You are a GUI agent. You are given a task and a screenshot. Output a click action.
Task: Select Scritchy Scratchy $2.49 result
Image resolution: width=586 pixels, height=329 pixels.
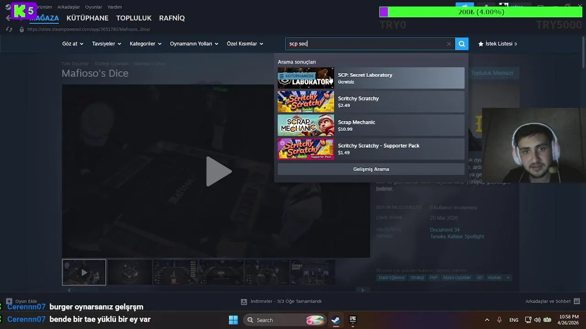[x=371, y=101]
